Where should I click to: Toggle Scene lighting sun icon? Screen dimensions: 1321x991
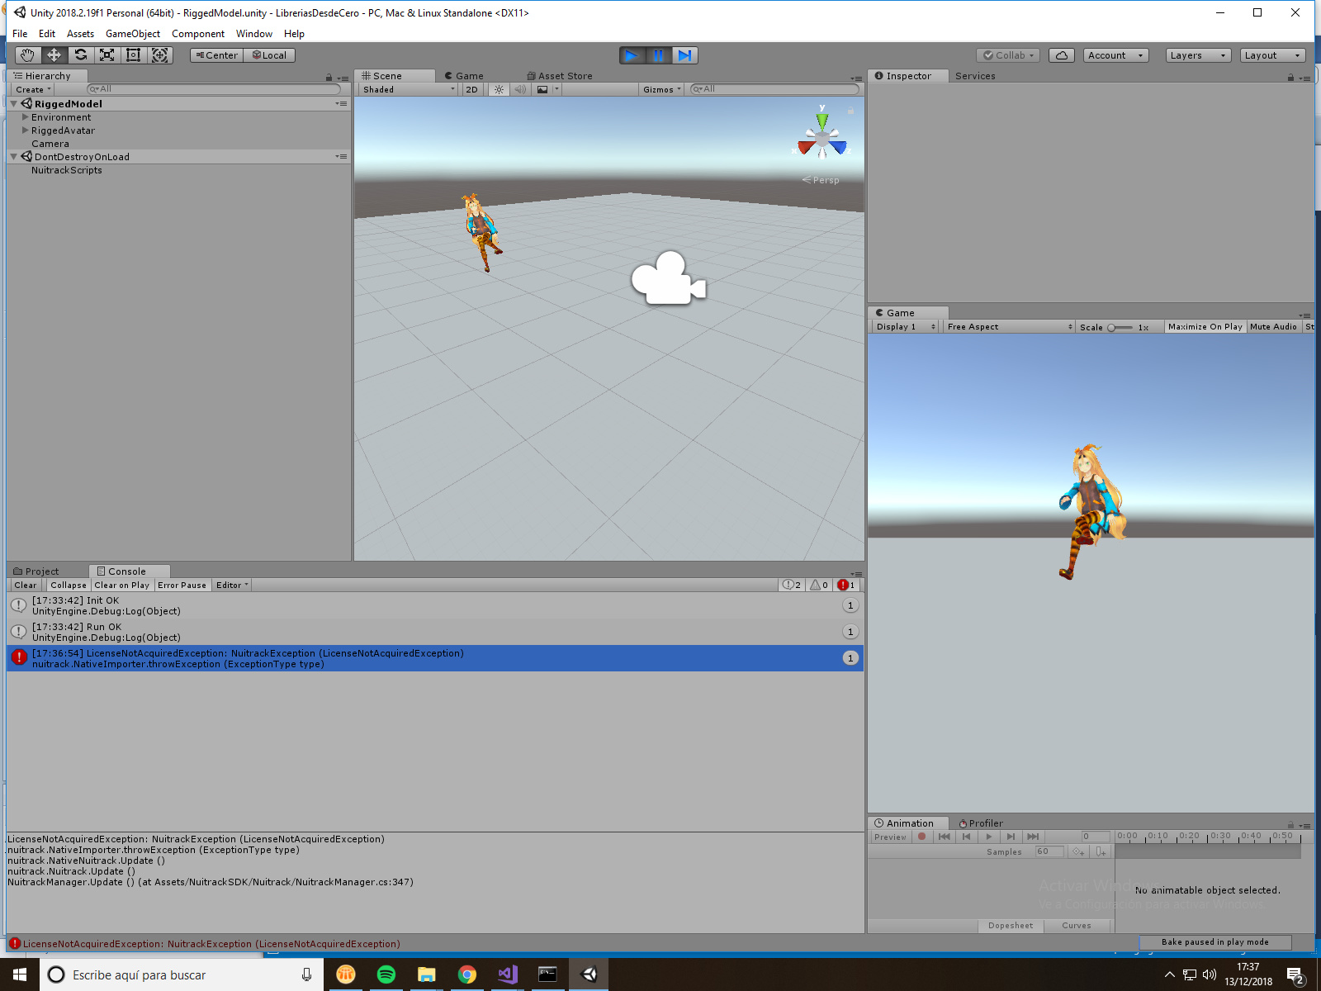[499, 89]
